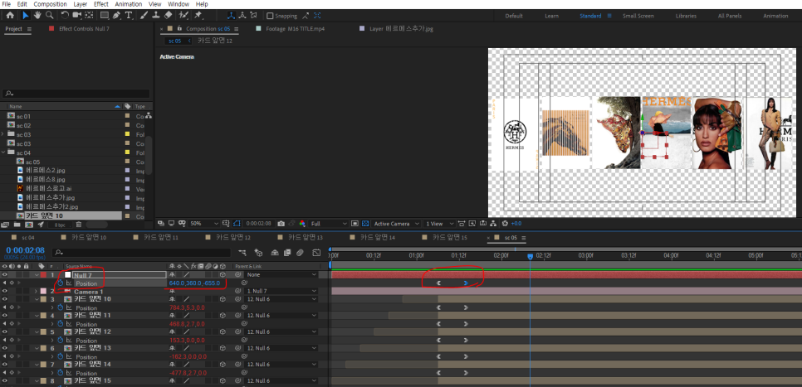
Task: Click the World Axis Mode icon
Action: click(x=242, y=16)
